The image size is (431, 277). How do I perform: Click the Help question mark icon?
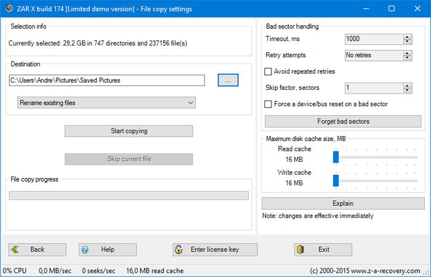(x=85, y=249)
